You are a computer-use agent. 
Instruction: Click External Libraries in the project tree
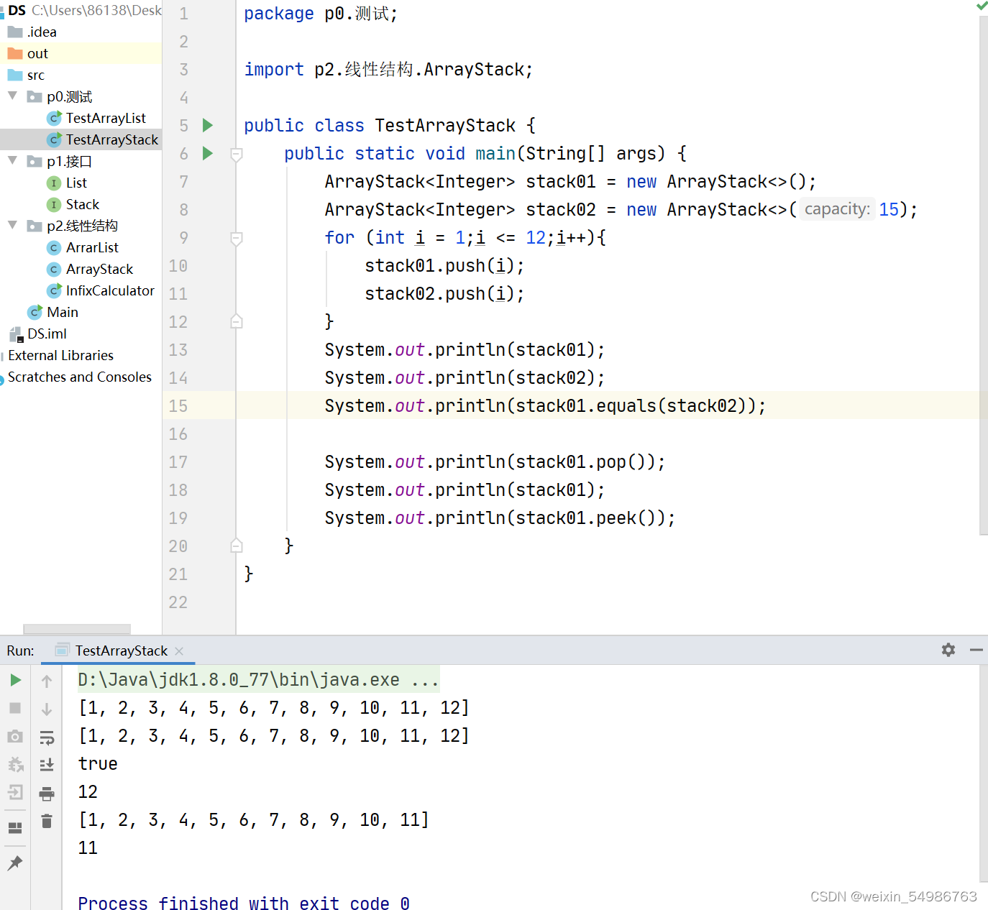[61, 355]
